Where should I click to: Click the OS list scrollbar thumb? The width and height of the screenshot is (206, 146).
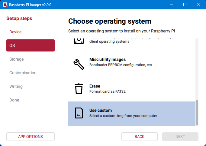click(x=197, y=113)
